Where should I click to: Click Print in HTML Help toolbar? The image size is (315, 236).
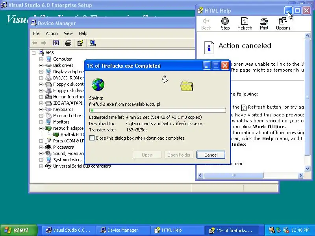pyautogui.click(x=264, y=24)
